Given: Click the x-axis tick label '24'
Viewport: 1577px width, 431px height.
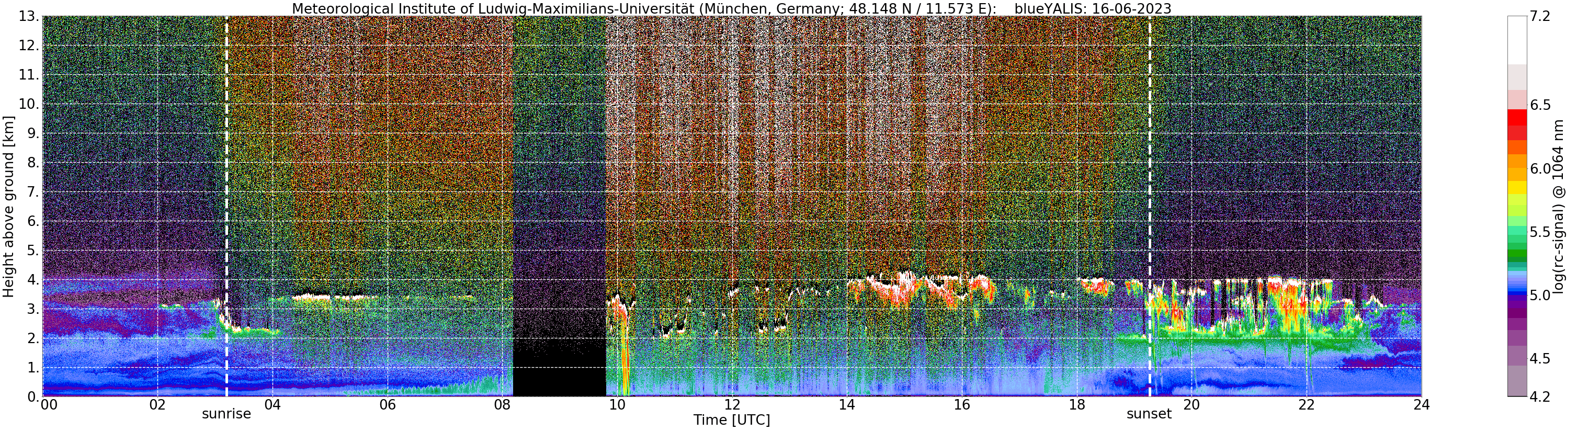Looking at the screenshot, I should point(1421,405).
